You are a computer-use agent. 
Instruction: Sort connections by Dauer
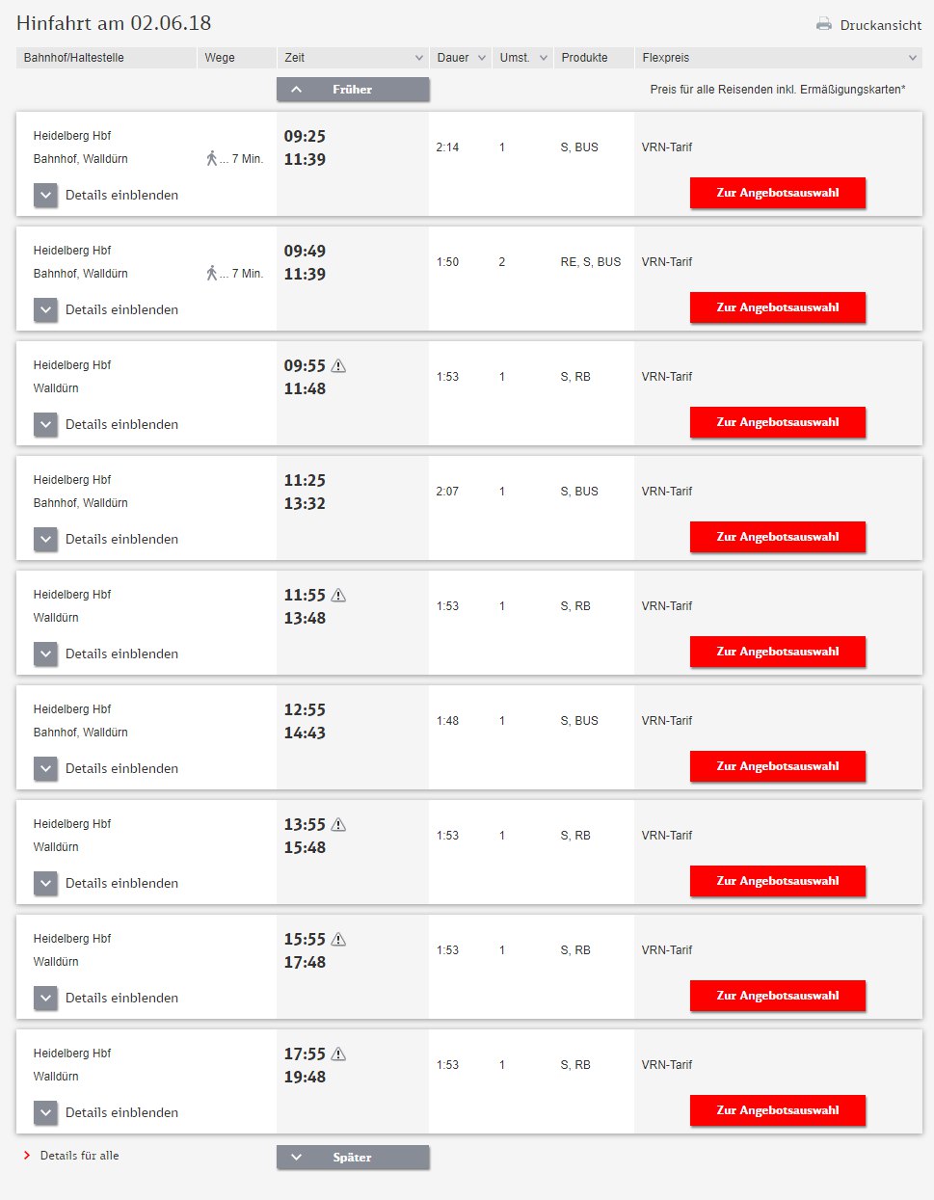pos(461,58)
